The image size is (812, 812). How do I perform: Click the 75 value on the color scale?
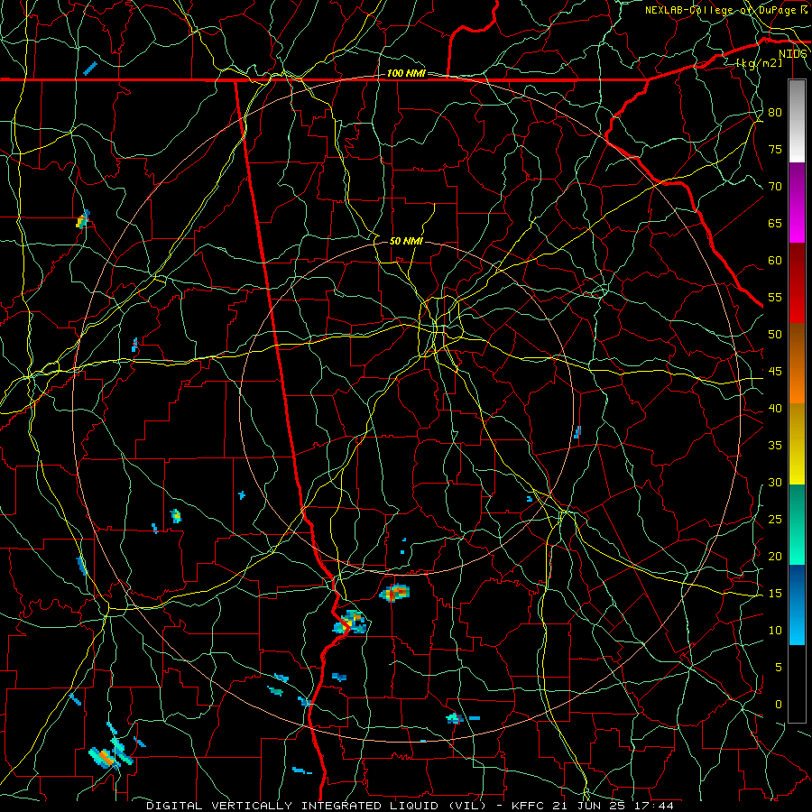pyautogui.click(x=775, y=150)
